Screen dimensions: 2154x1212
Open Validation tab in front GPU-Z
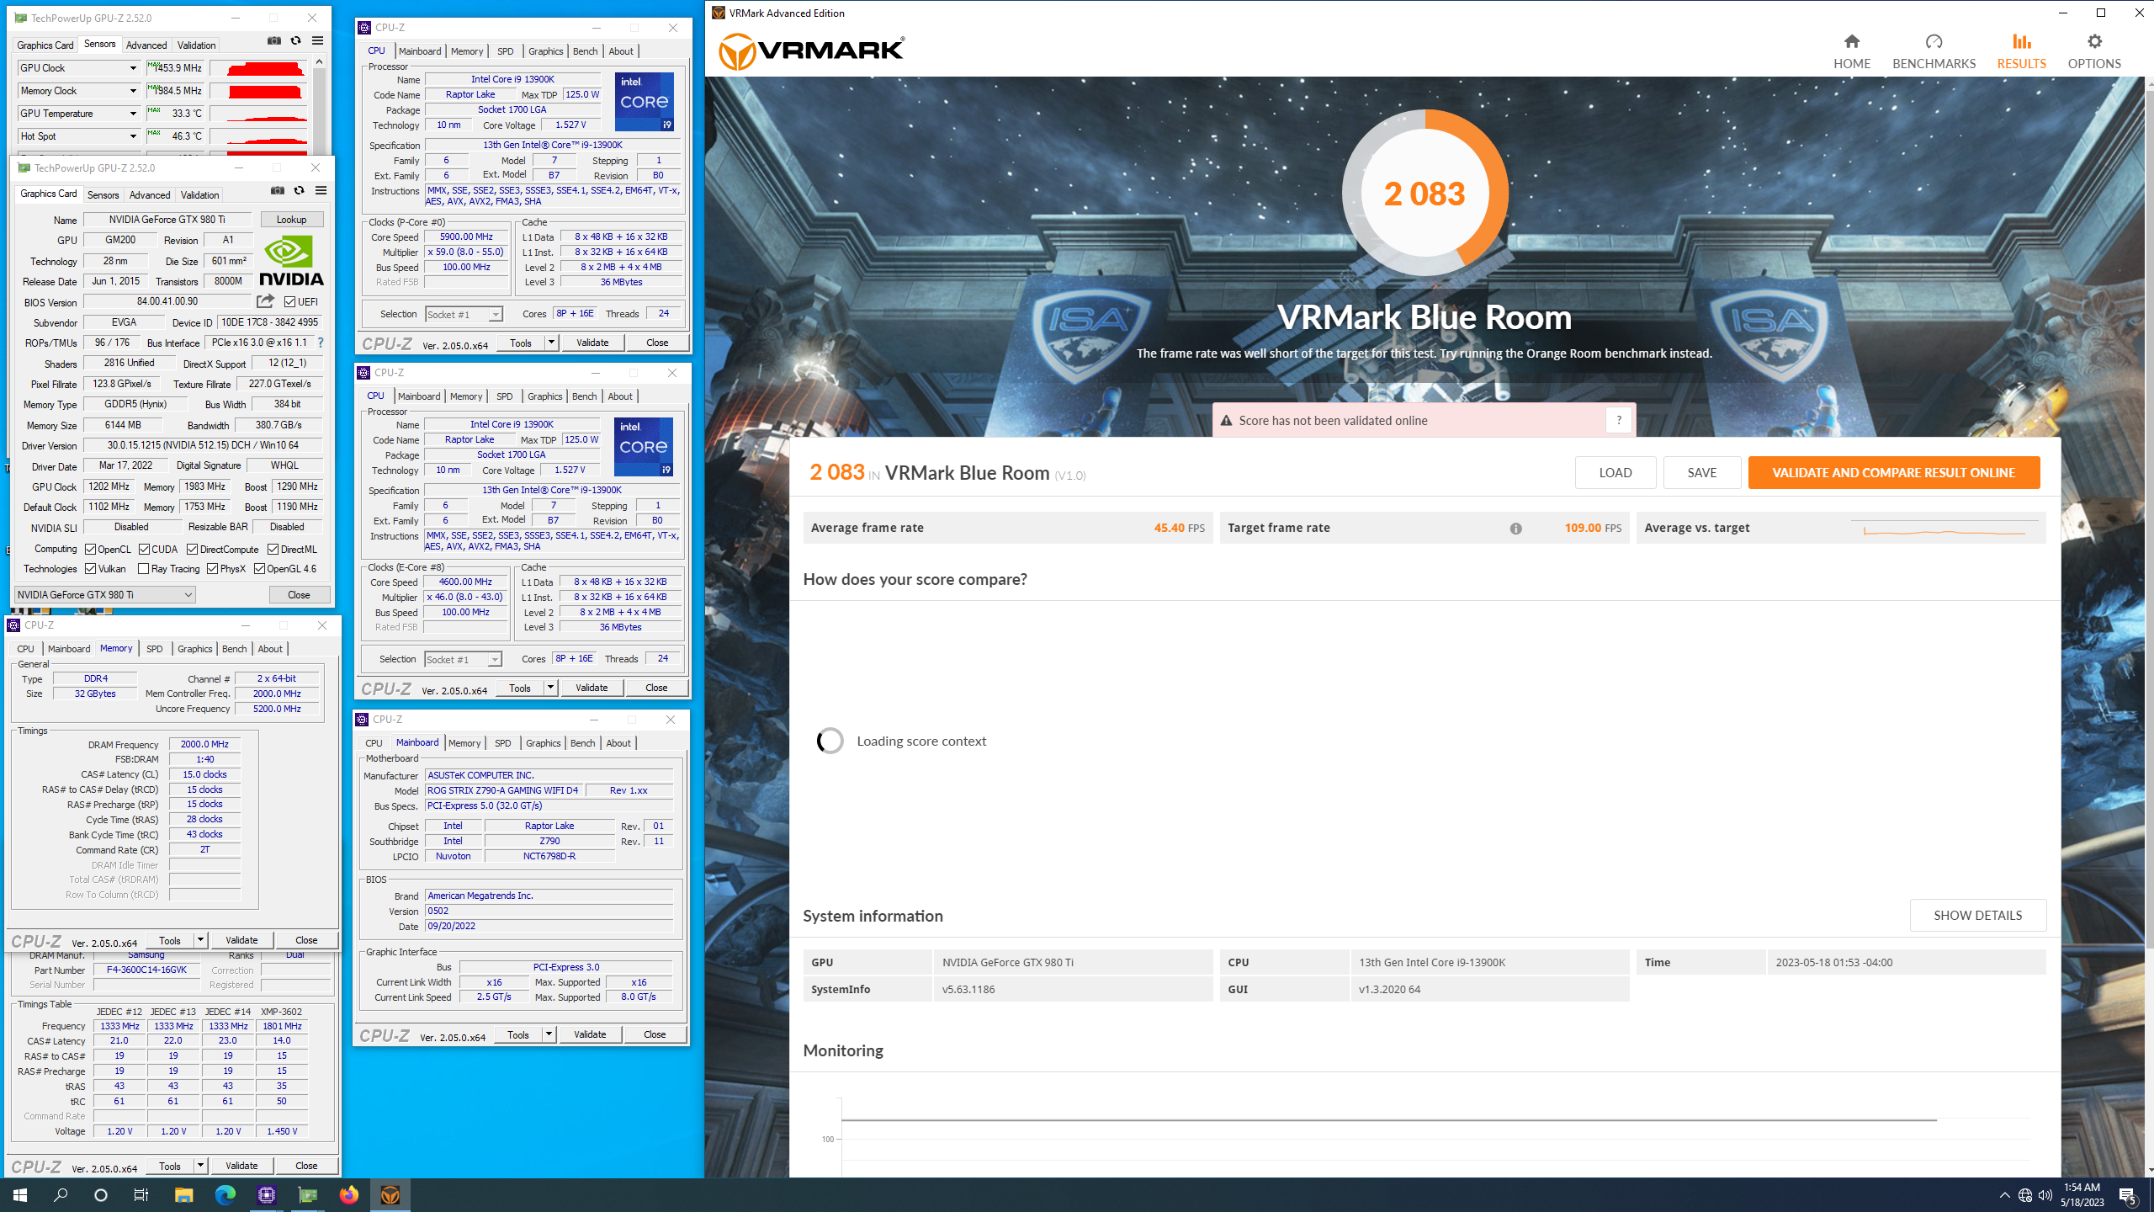pos(199,195)
